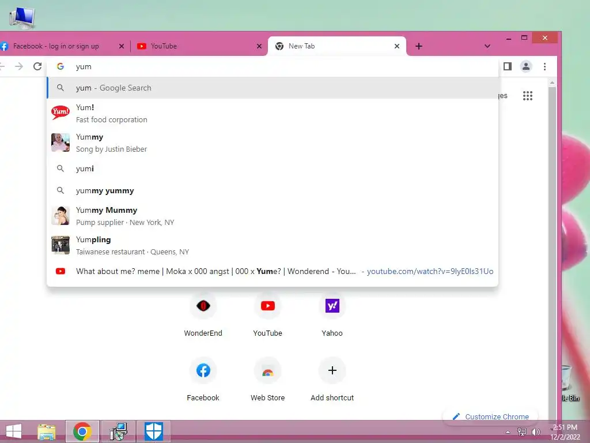Open the YouTube shortcut tile

pos(267,314)
